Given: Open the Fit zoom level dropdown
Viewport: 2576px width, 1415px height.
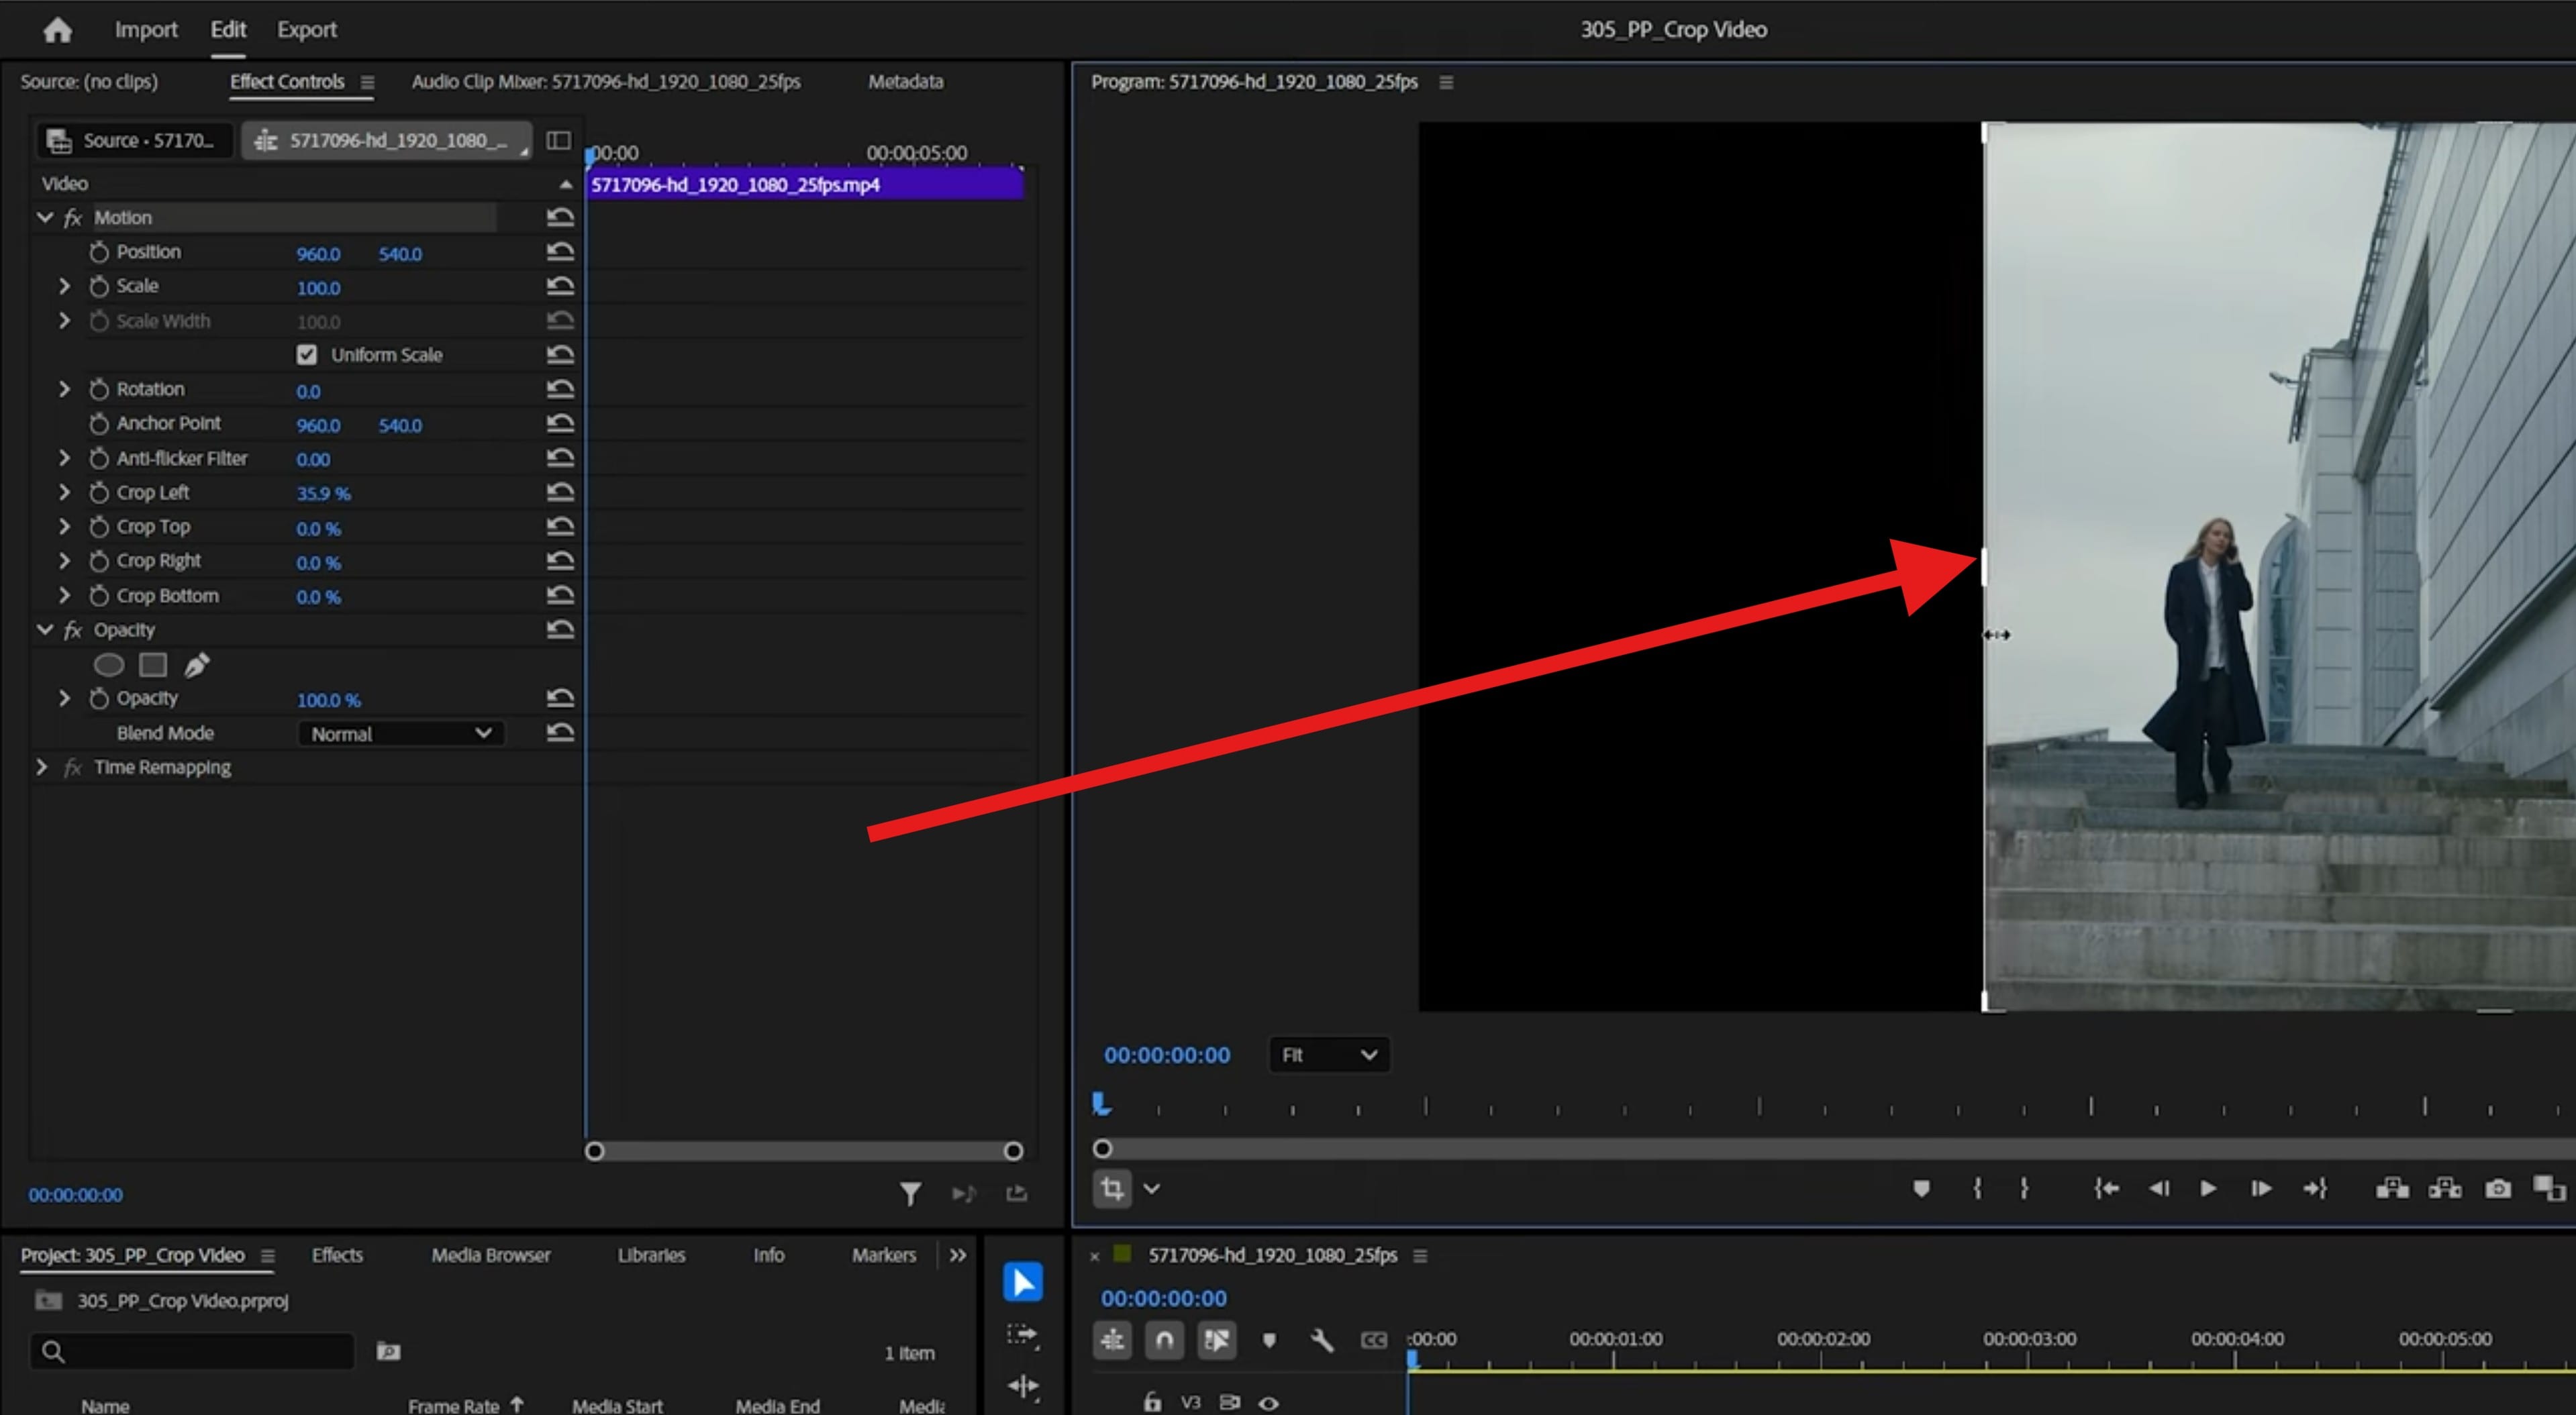Looking at the screenshot, I should point(1328,1055).
